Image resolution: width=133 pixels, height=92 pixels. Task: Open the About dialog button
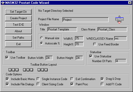point(18,31)
